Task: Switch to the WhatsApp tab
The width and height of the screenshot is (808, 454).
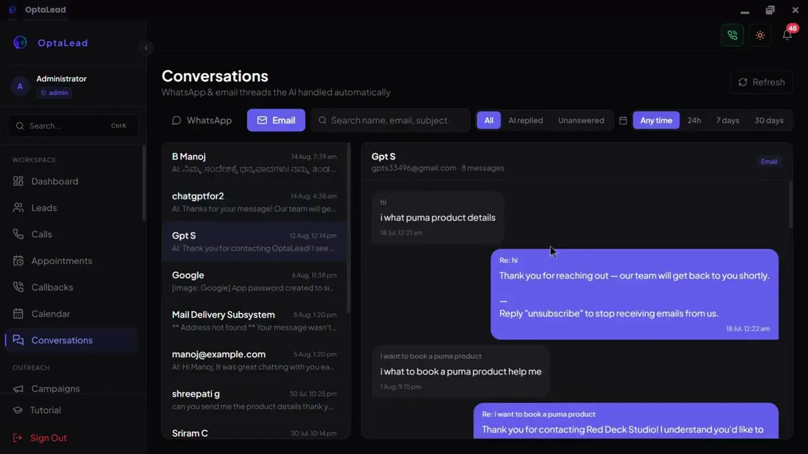Action: pos(202,120)
